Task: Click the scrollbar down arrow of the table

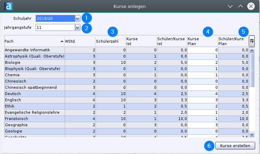Action: tap(252, 134)
